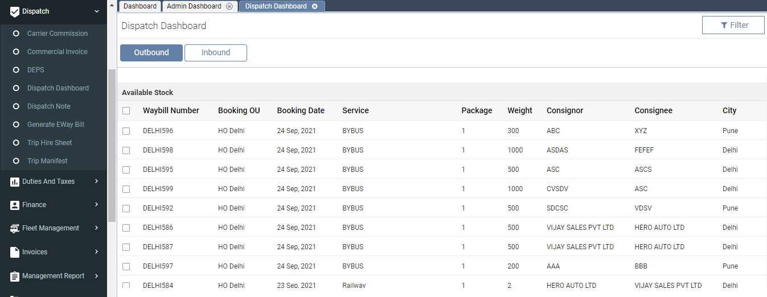Close the Dispatch Dashboard tab
Screen dimensions: 767x297
click(x=315, y=6)
